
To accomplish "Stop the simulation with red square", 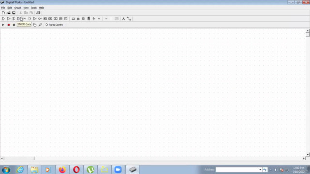I will [x=9, y=25].
